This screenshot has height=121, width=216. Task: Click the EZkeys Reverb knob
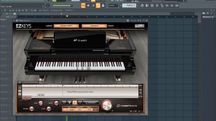[32, 109]
